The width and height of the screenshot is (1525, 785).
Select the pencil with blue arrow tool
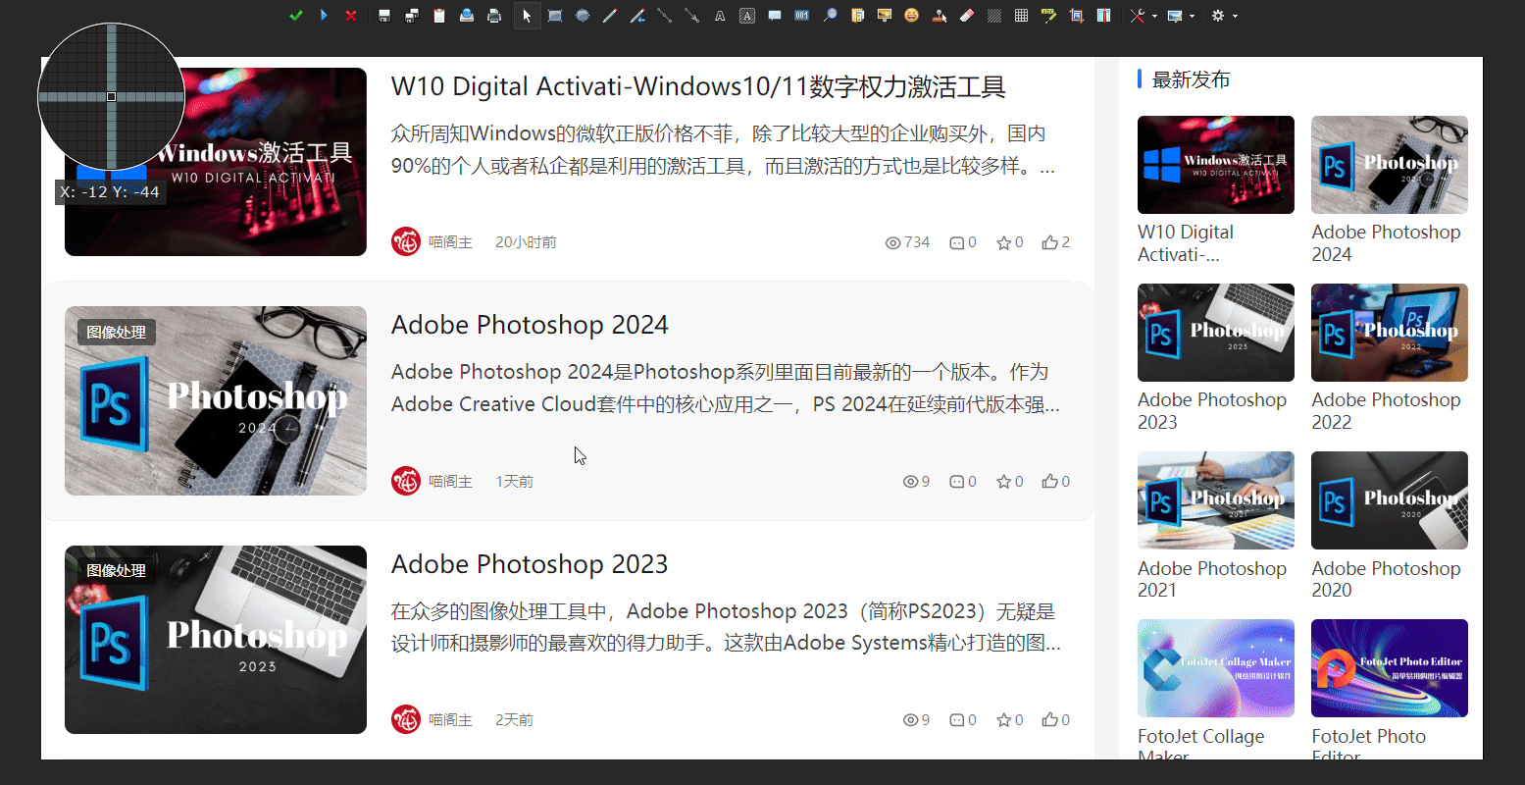coord(637,16)
